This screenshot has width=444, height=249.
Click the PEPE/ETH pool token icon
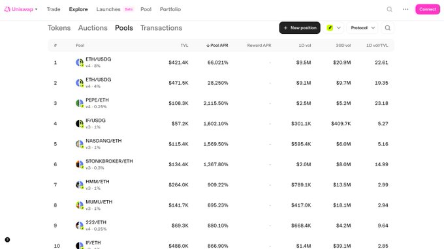[x=80, y=103]
